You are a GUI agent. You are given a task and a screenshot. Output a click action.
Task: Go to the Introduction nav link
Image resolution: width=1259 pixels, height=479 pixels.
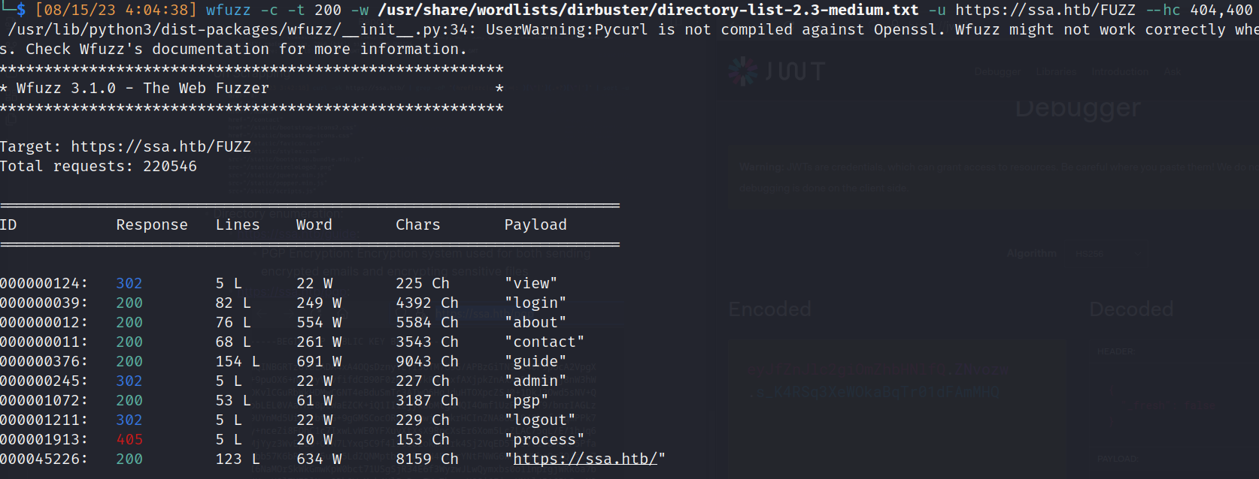(1120, 72)
